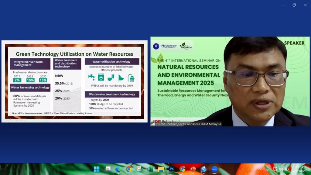
Task: Launch Photoshop from the taskbar
Action: click(172, 169)
